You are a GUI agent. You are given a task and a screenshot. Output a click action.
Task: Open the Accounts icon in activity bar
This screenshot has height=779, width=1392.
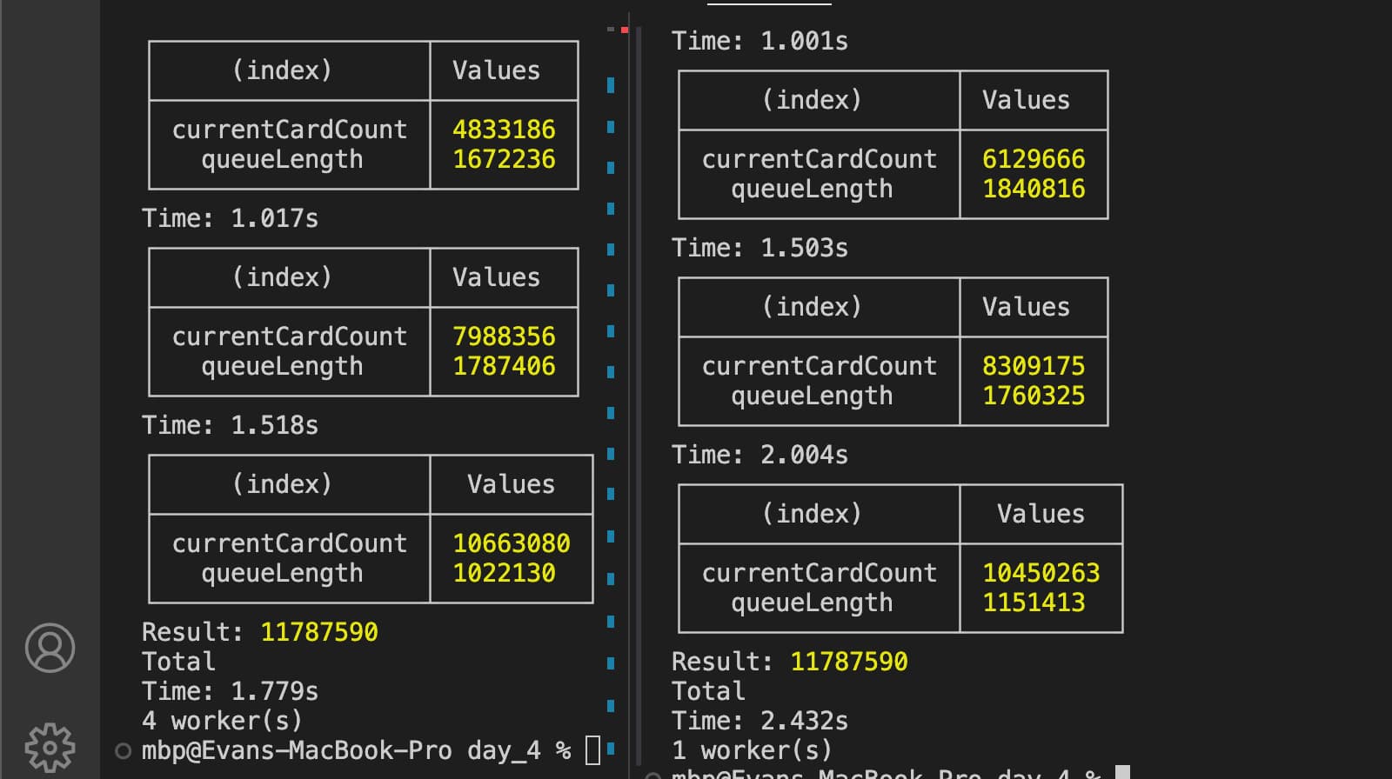(x=50, y=648)
